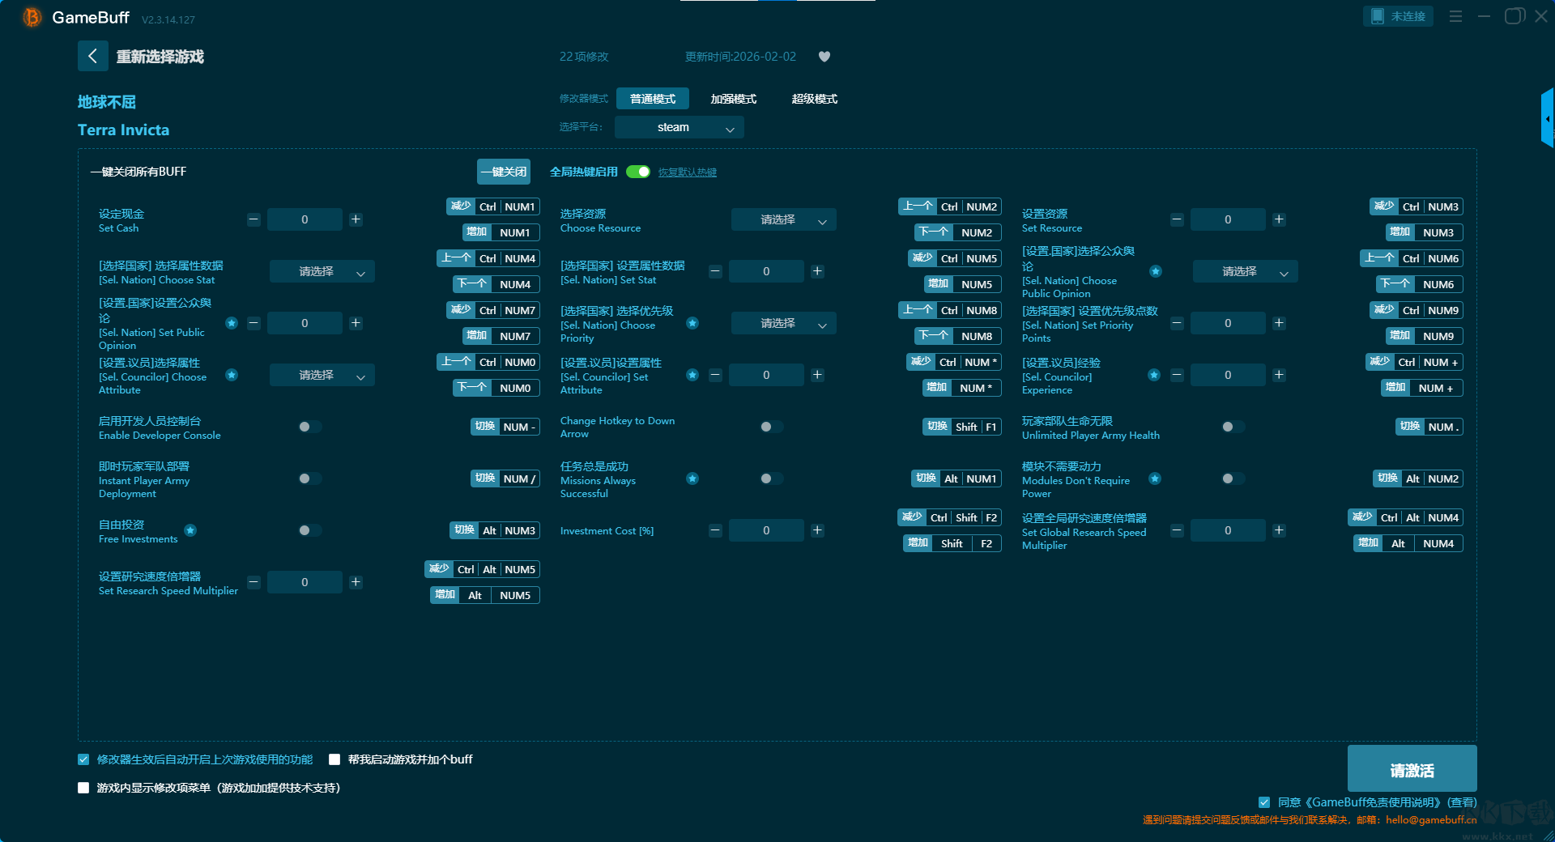The image size is (1555, 842).
Task: Expand the blue side panel tab
Action: (x=1548, y=118)
